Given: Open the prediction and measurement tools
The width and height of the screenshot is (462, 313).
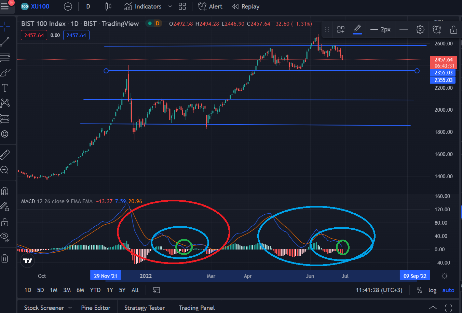Looking at the screenshot, I should 5,118.
